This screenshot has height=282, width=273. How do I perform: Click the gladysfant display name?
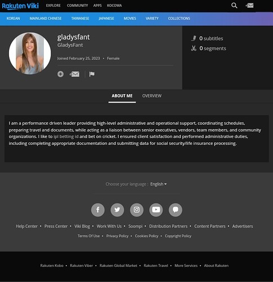[x=73, y=37]
